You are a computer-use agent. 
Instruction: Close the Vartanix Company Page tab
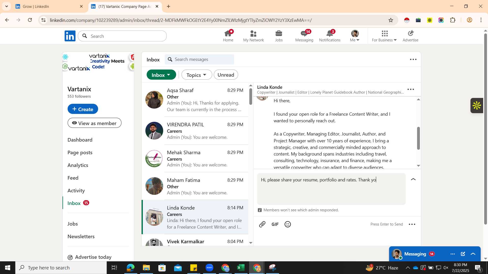coord(157,6)
